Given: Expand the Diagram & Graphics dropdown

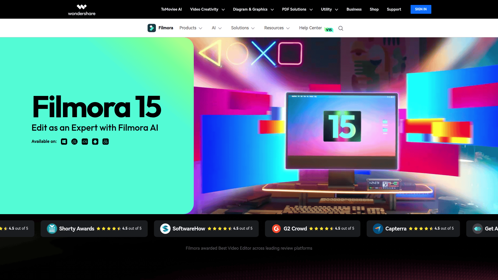Looking at the screenshot, I should click(x=253, y=9).
